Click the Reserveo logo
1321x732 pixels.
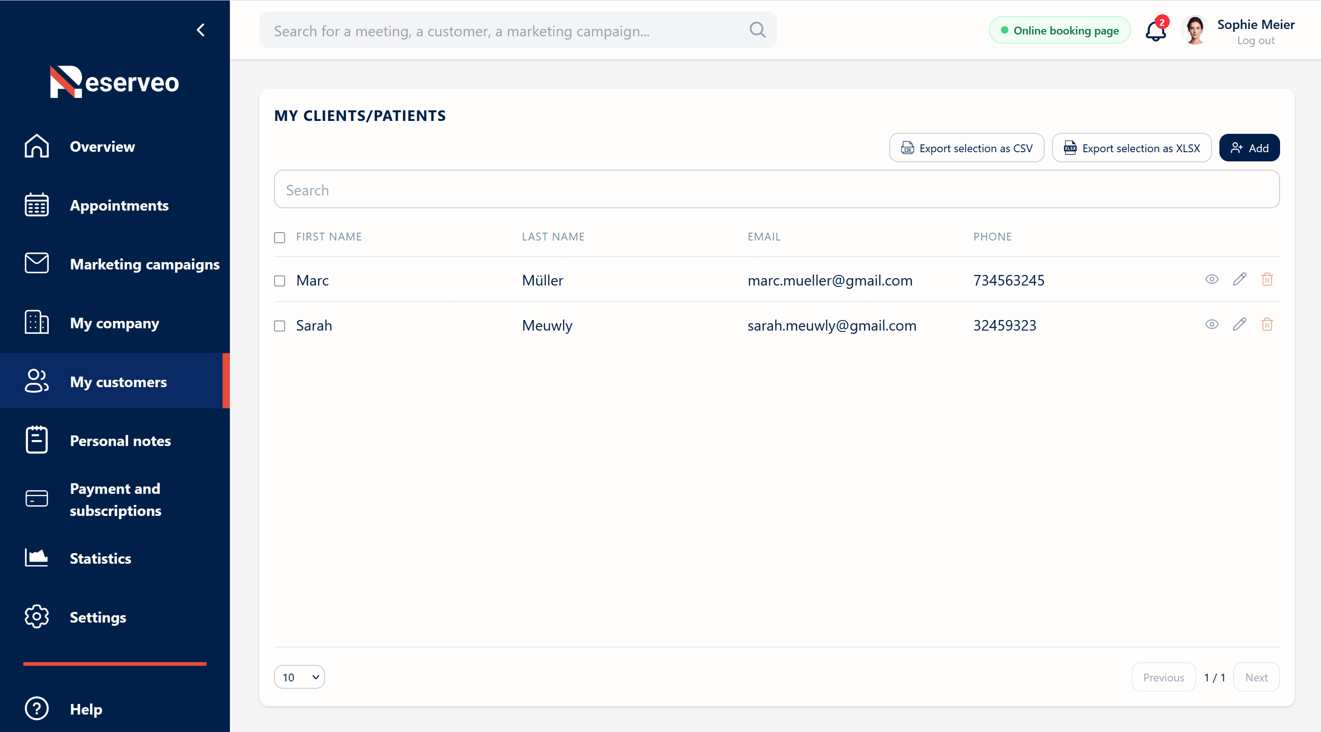coord(114,82)
